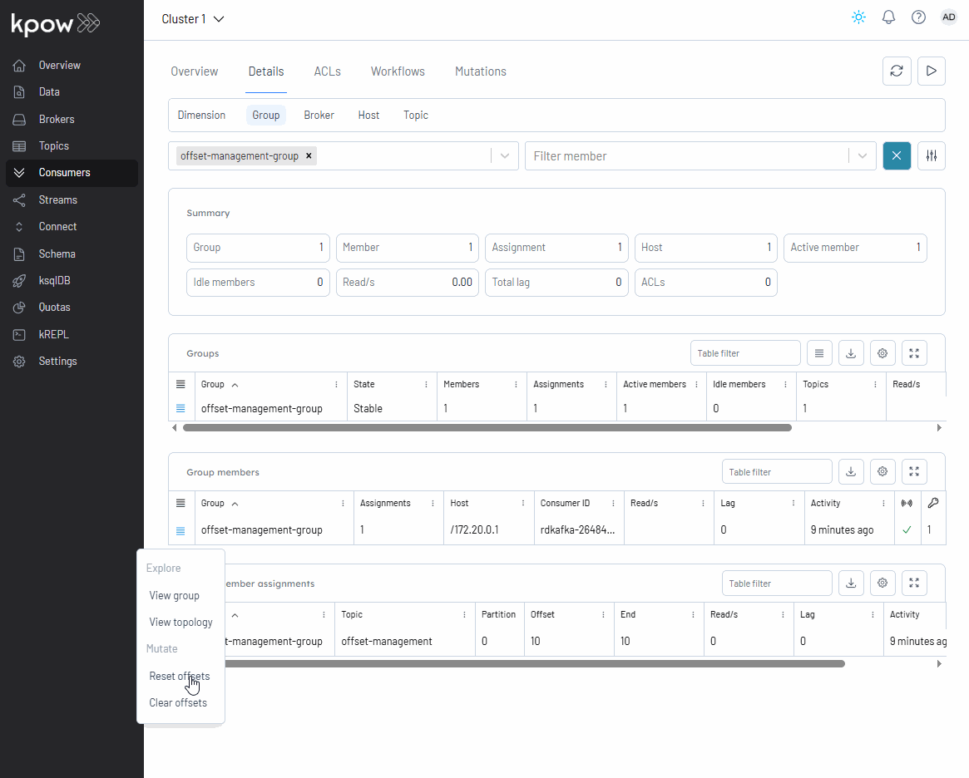Viewport: 969px width, 778px height.
Task: Download Groups table data
Action: [851, 353]
